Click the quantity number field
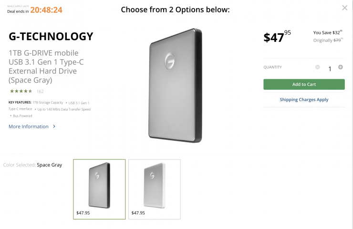353x229 pixels. coord(329,69)
